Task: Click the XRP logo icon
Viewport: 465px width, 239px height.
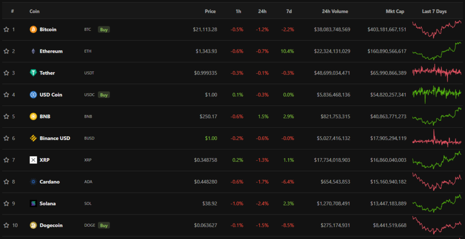Action: tap(33, 160)
